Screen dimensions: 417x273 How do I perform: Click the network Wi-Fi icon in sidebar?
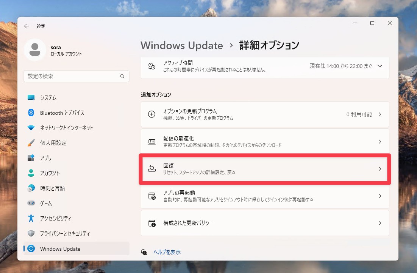pos(31,128)
